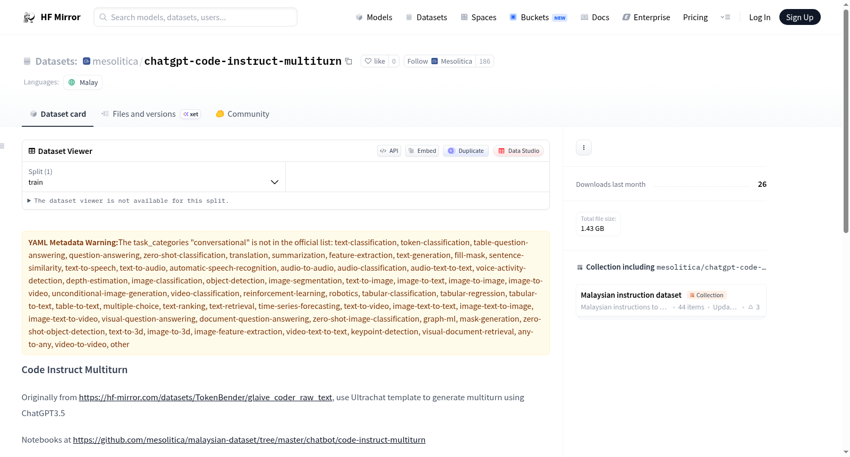Click the xet badge
This screenshot has width=850, height=457.
pyautogui.click(x=191, y=114)
